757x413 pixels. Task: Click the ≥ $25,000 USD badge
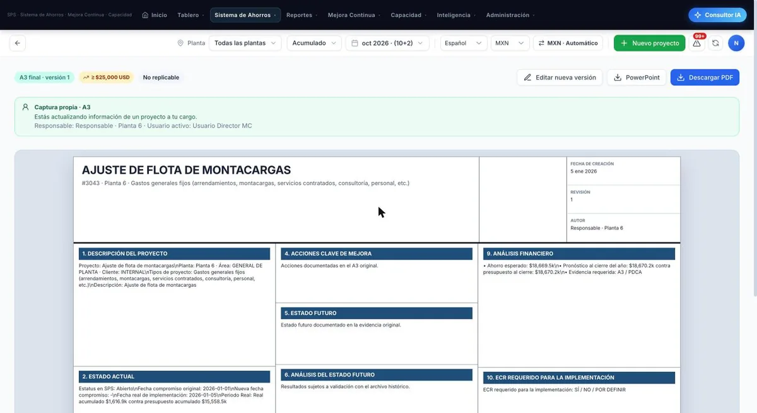106,78
